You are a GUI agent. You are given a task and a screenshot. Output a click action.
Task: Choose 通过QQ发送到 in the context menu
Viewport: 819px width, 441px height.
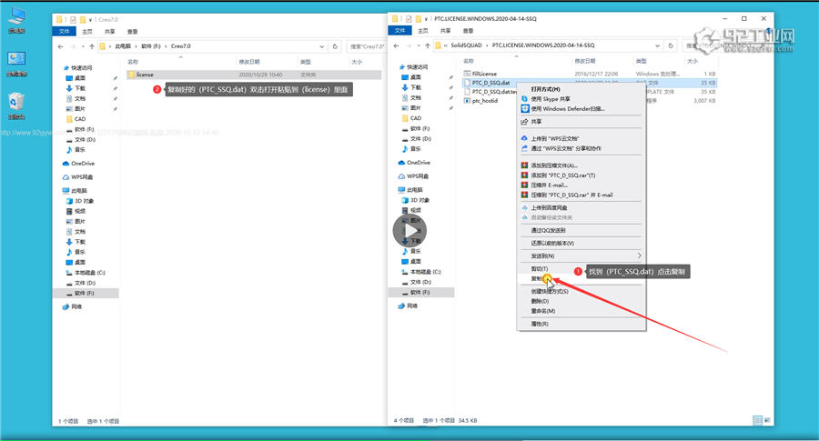549,230
